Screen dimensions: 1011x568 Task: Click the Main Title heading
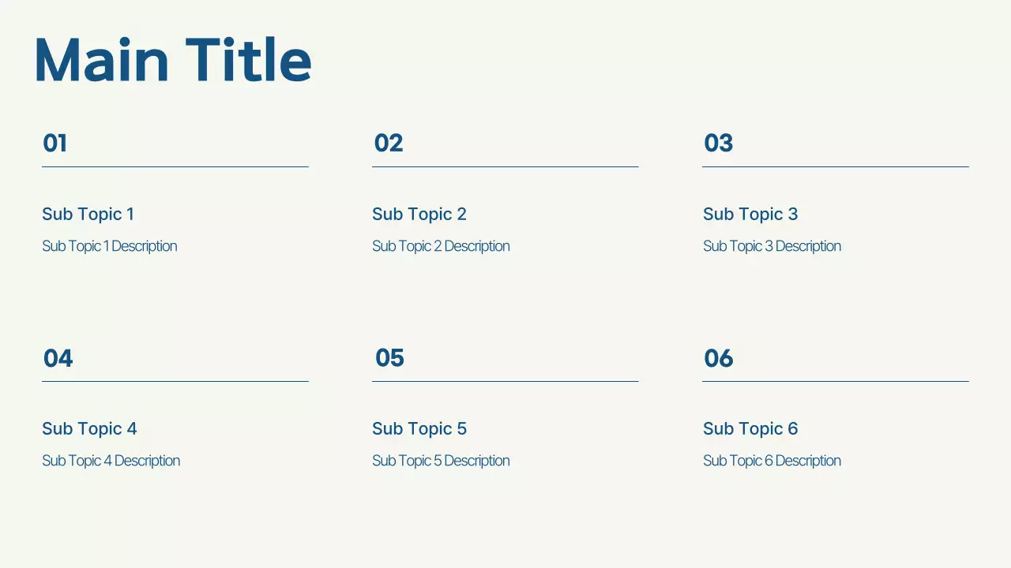(x=173, y=61)
